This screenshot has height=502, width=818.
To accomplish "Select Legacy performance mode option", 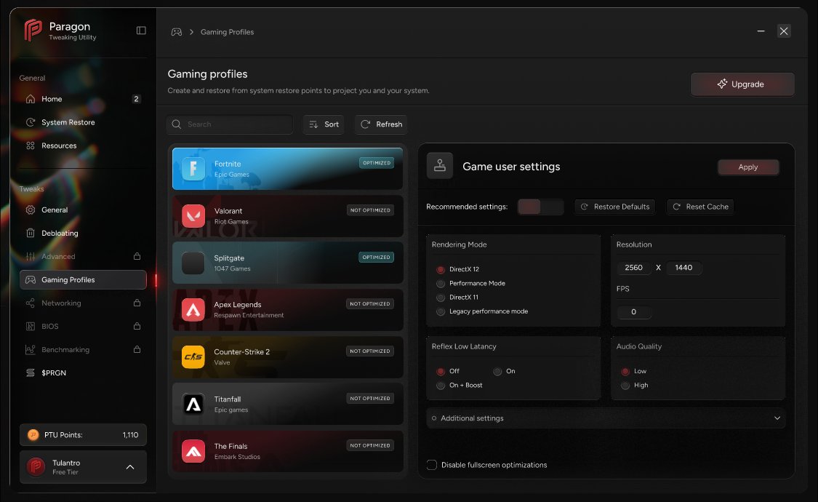I will click(441, 311).
